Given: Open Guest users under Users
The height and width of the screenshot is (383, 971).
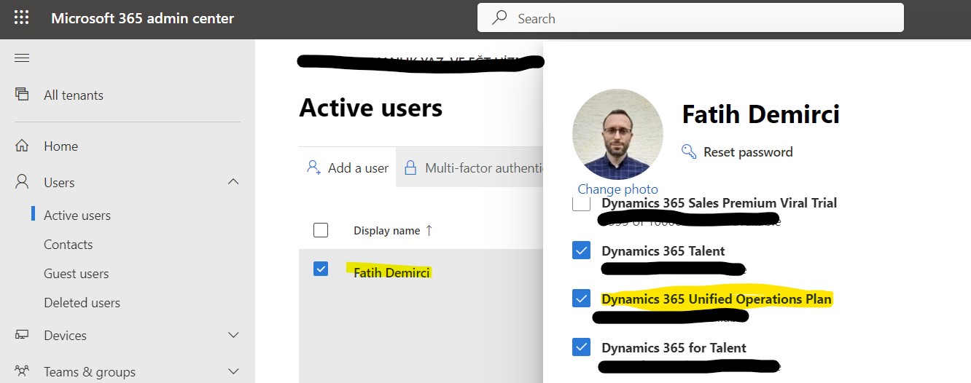Looking at the screenshot, I should [x=76, y=273].
